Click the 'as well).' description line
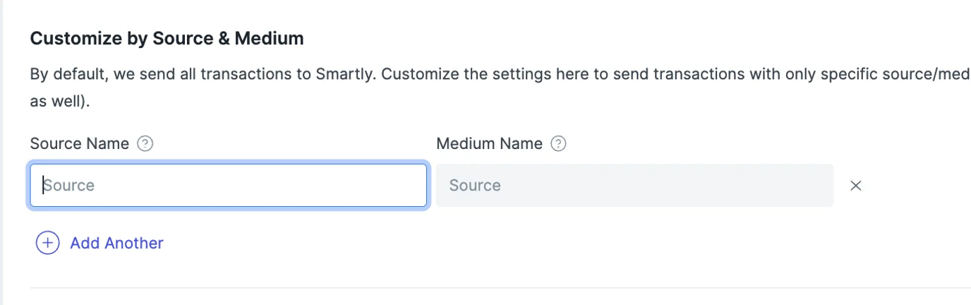The image size is (971, 305). 61,101
